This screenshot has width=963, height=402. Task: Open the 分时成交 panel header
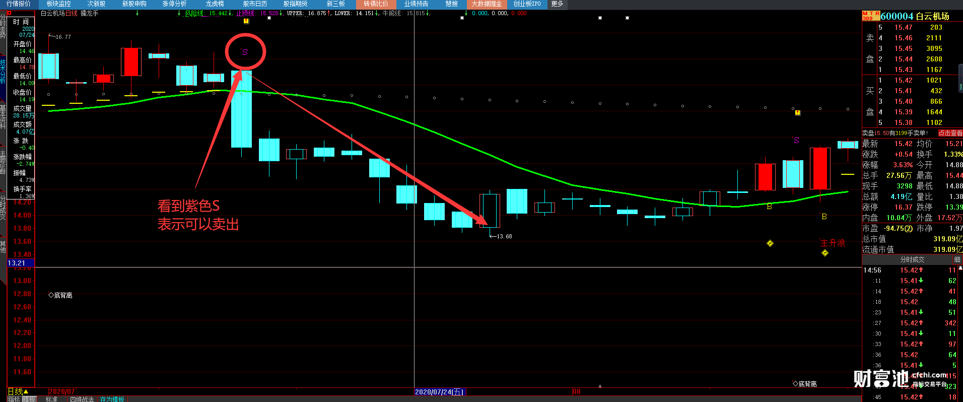pyautogui.click(x=912, y=260)
